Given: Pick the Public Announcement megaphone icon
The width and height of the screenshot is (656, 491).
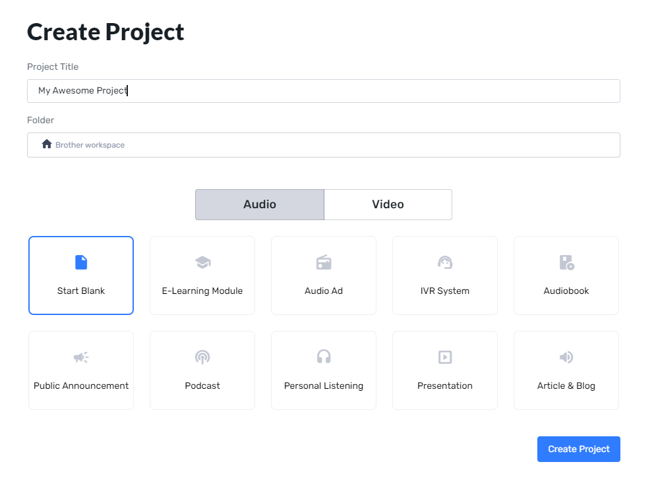Looking at the screenshot, I should [81, 357].
